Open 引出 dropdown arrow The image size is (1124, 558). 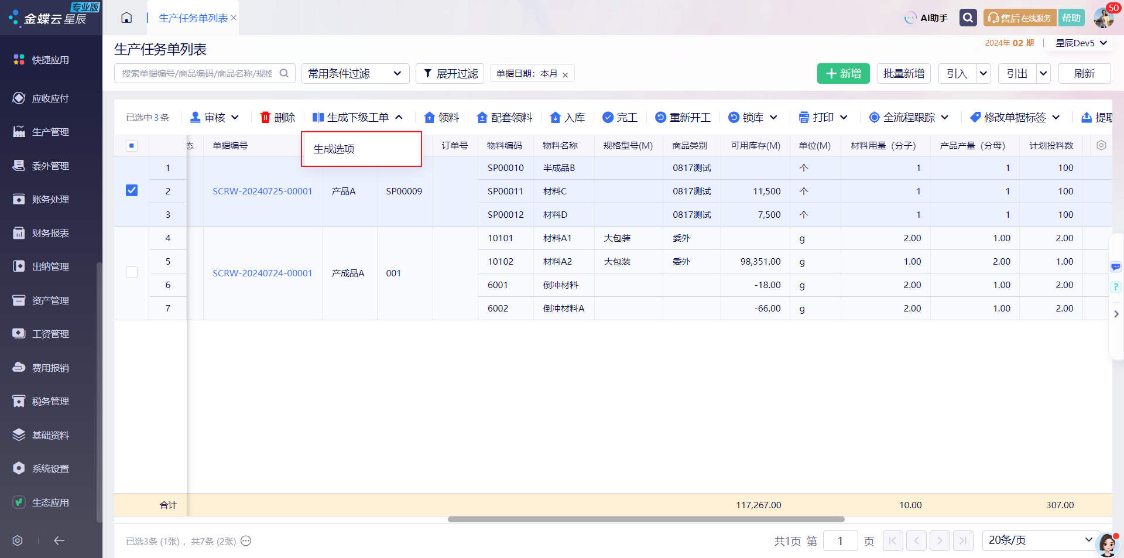[x=1043, y=73]
